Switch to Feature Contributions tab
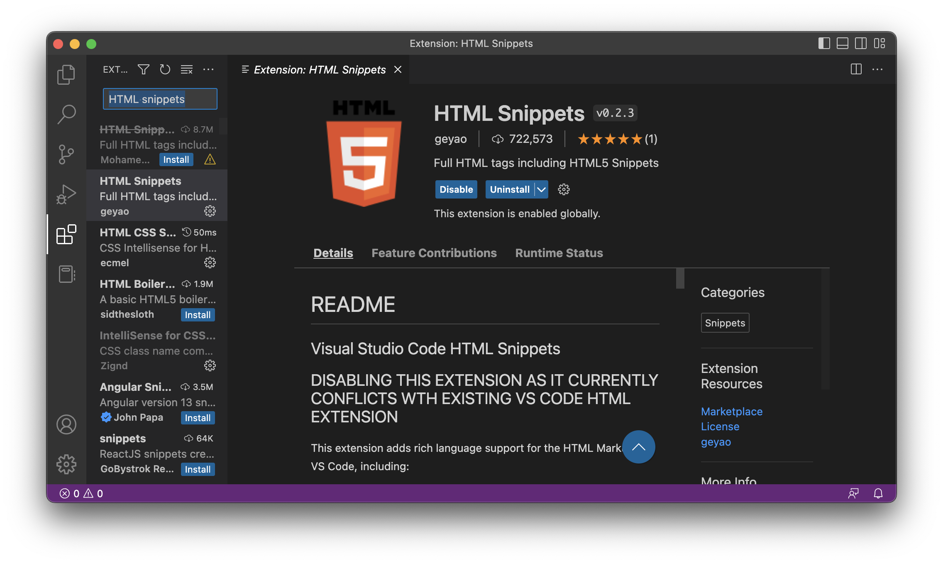The image size is (943, 564). pyautogui.click(x=434, y=253)
